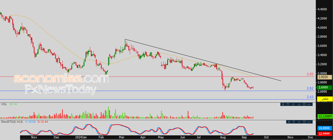Click the yellow Arabic label tag
This screenshot has height=140, width=333.
(325, 99)
